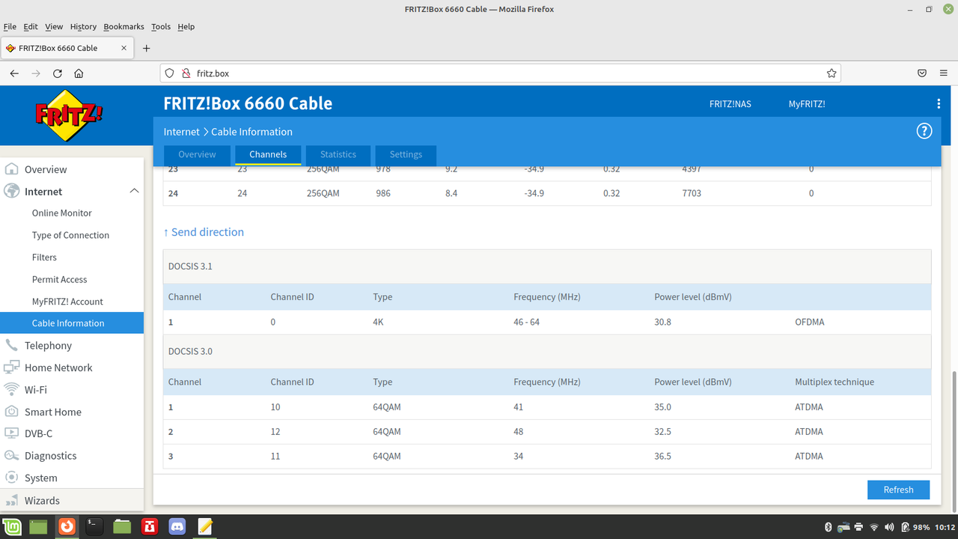Click the browser home icon

tap(79, 73)
